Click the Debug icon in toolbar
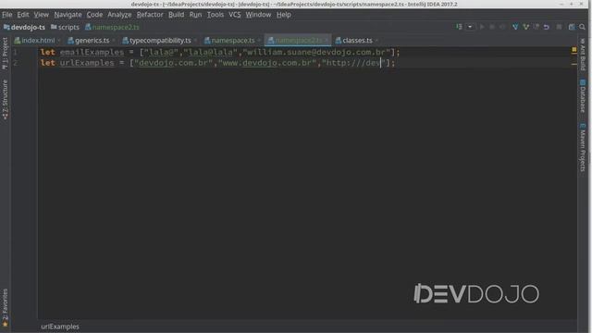 492,27
